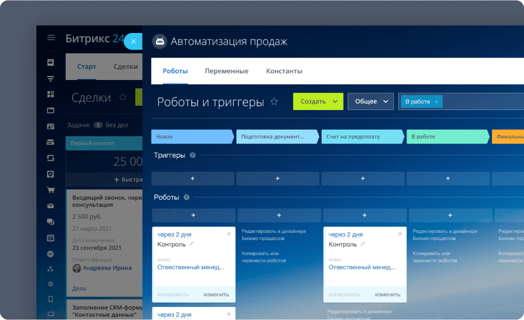Select the Сделки tab in the CRM window
Screen dimensions: 524x320
(x=126, y=66)
